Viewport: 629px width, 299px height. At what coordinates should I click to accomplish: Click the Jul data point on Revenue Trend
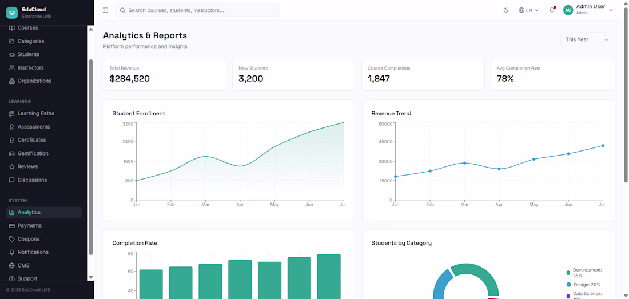pos(603,145)
